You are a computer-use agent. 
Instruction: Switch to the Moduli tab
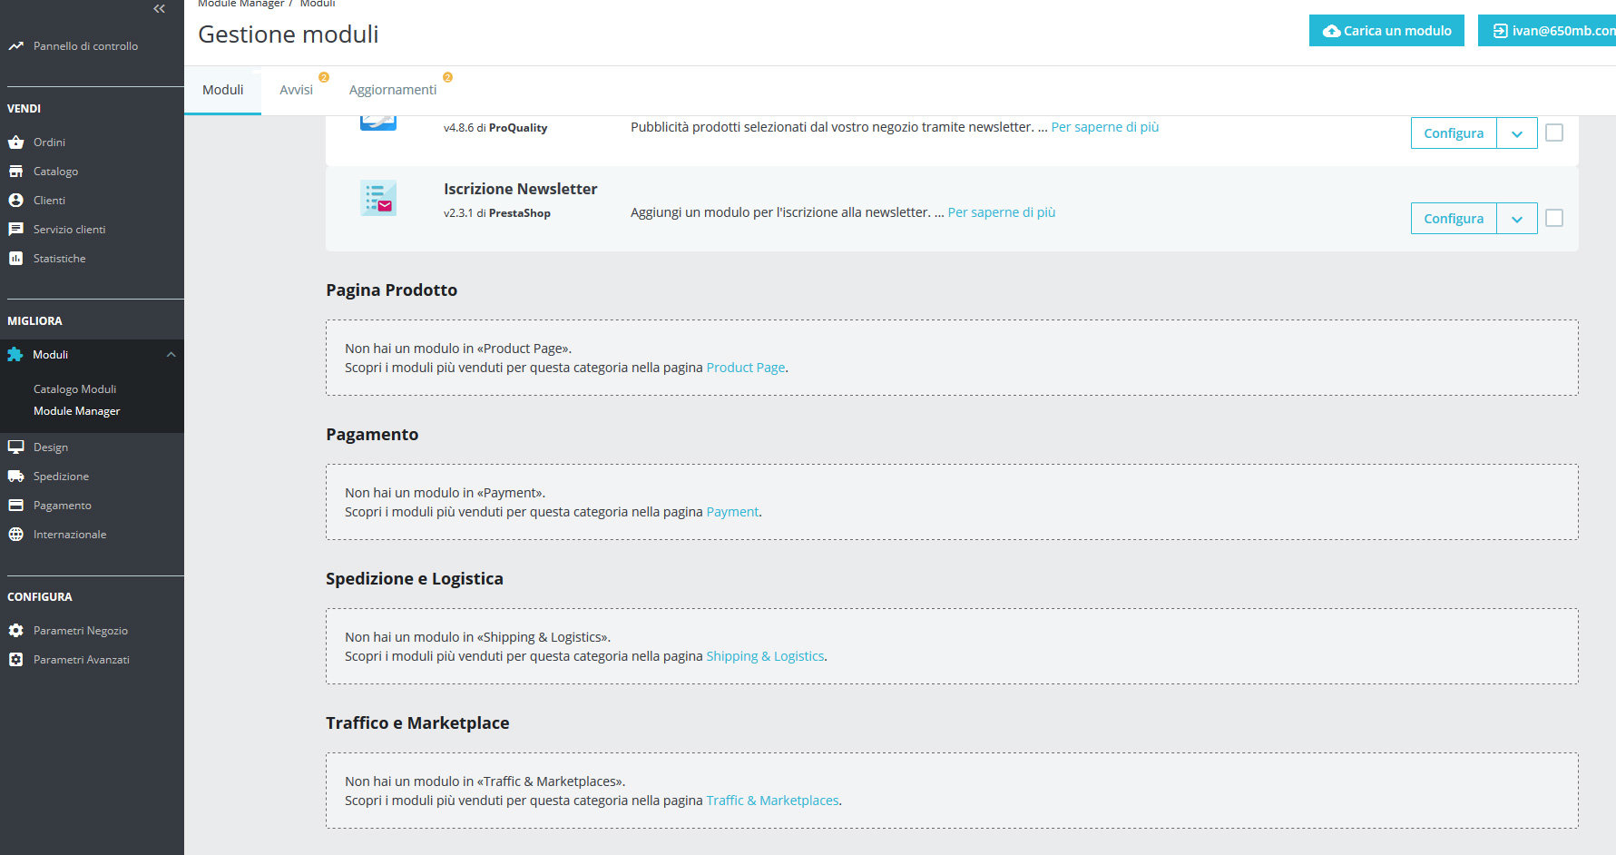[x=222, y=90]
